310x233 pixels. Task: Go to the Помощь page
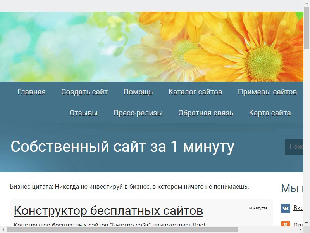pos(138,92)
